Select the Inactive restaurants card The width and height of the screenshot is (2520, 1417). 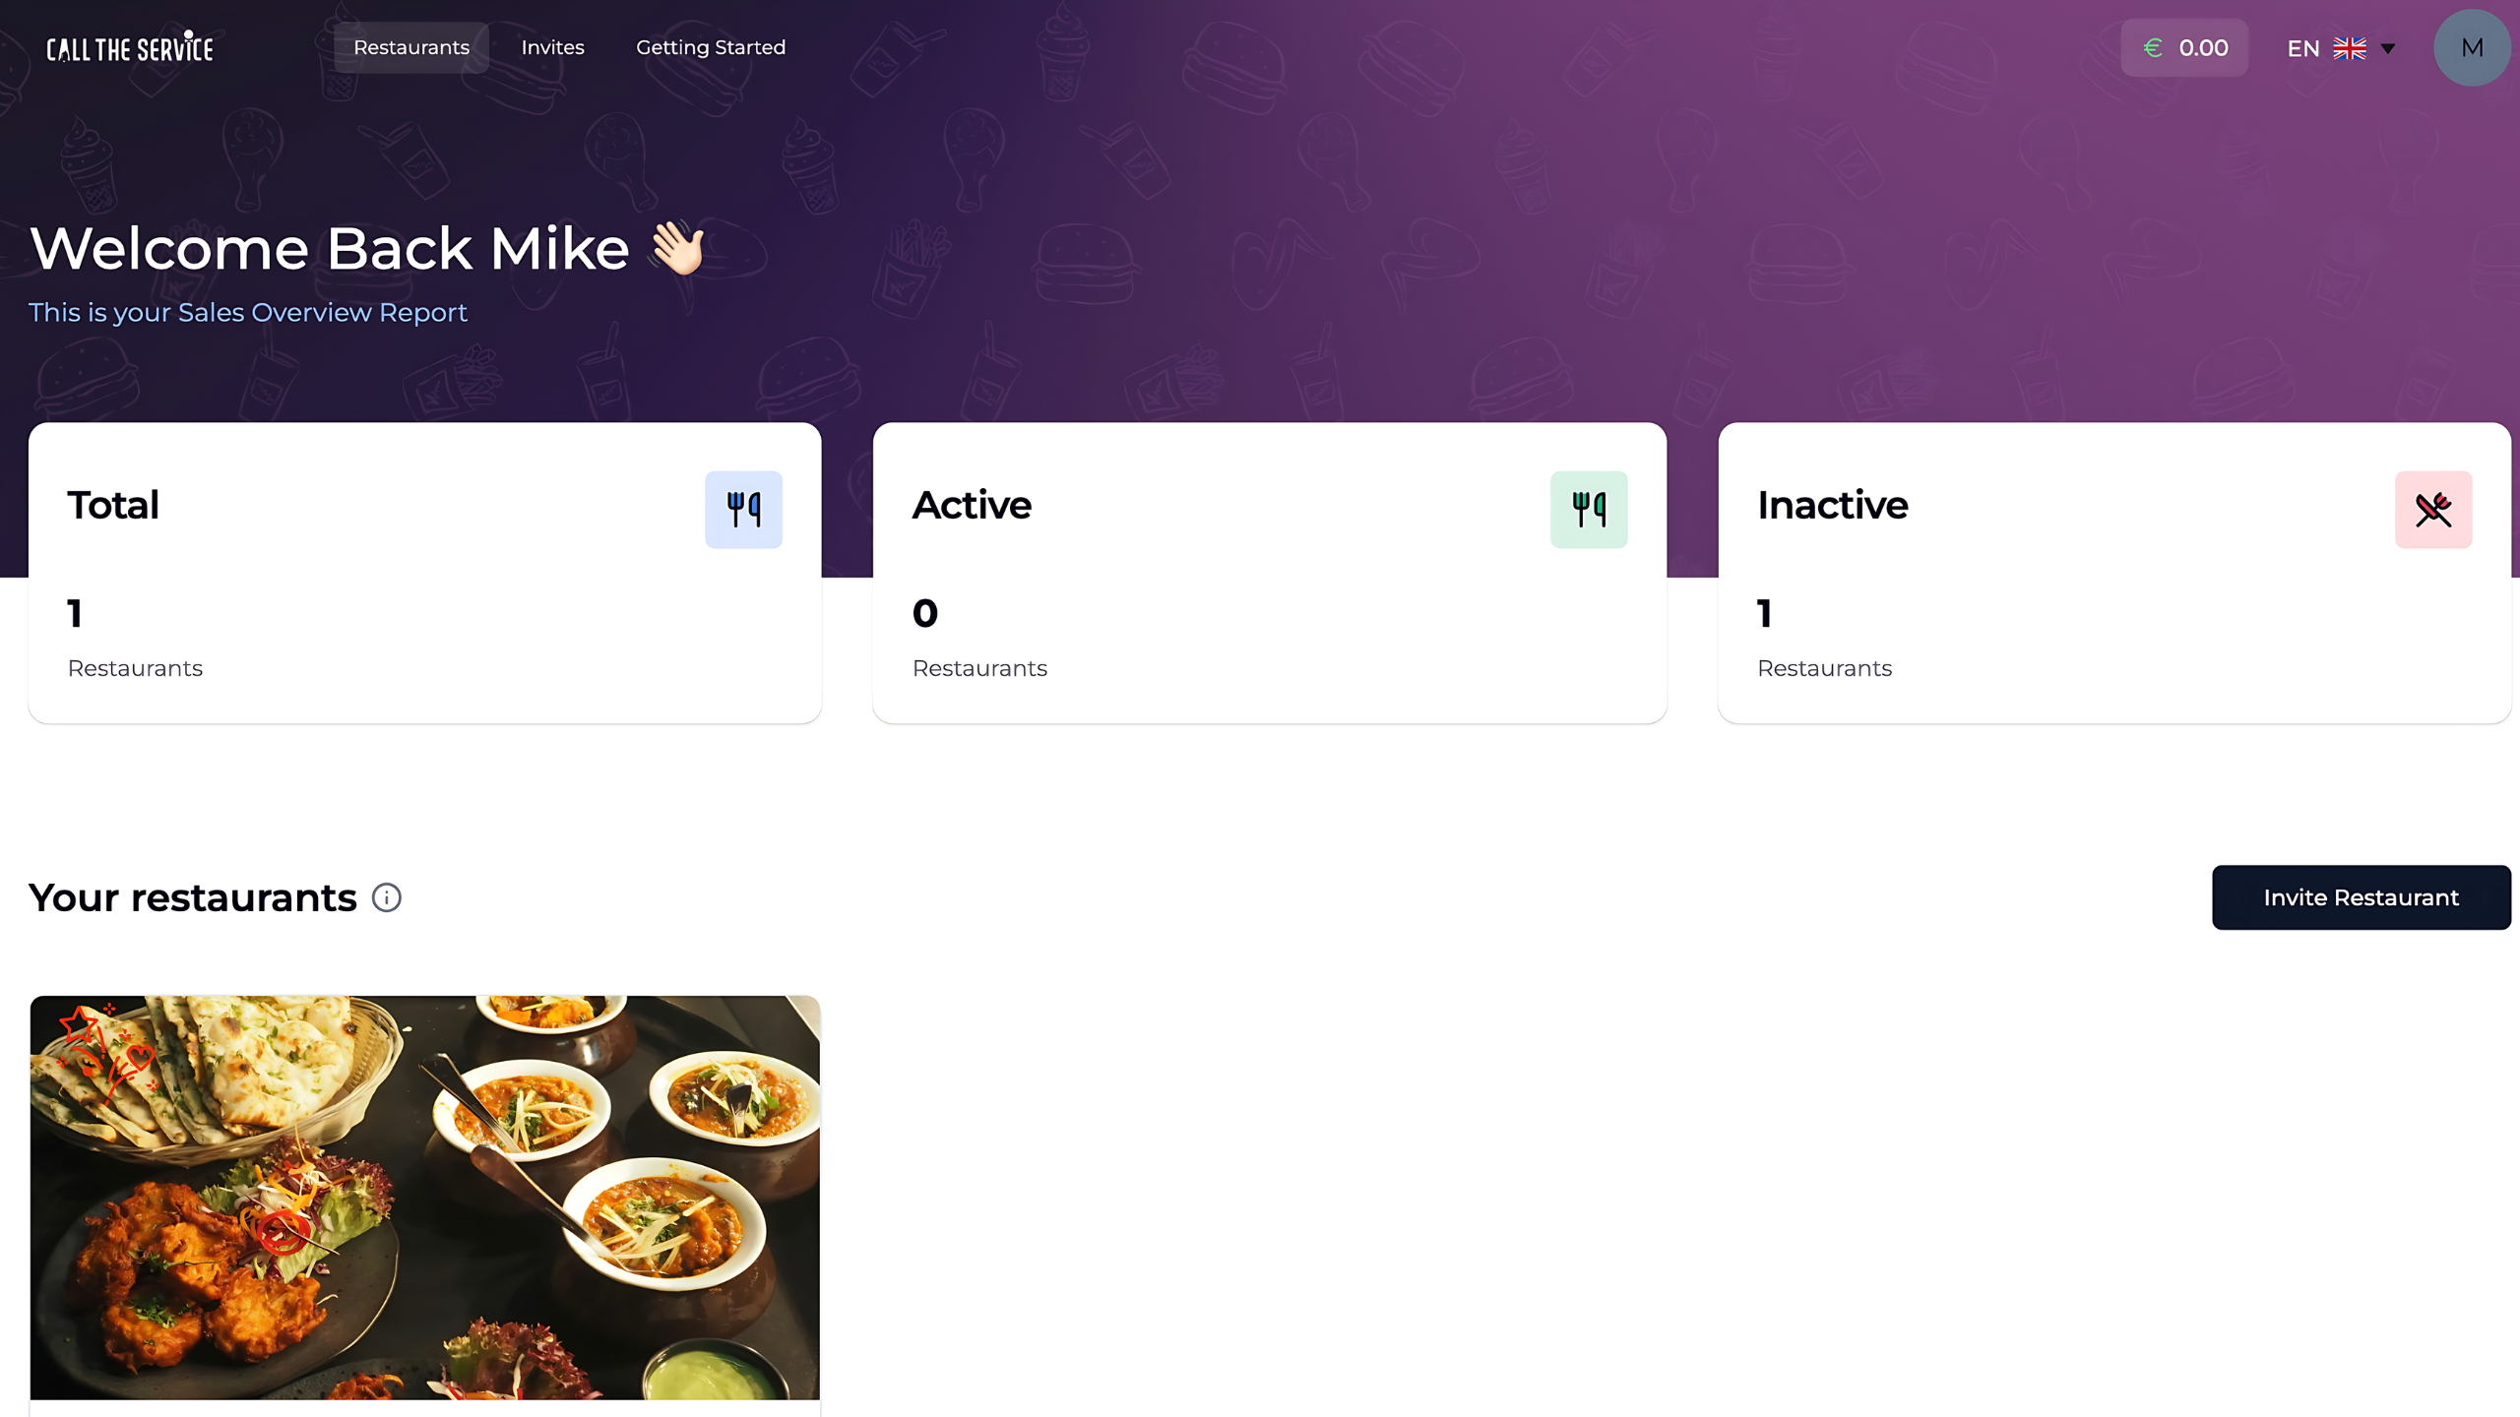point(2114,573)
